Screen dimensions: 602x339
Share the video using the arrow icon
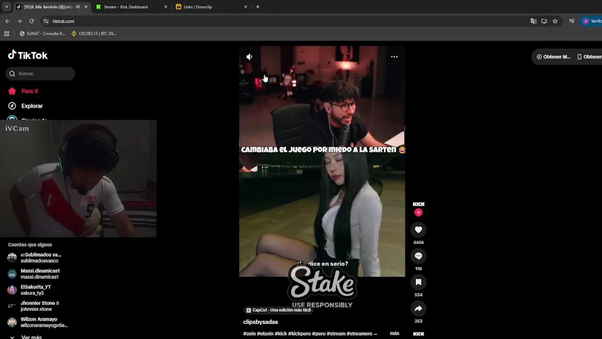(x=418, y=308)
